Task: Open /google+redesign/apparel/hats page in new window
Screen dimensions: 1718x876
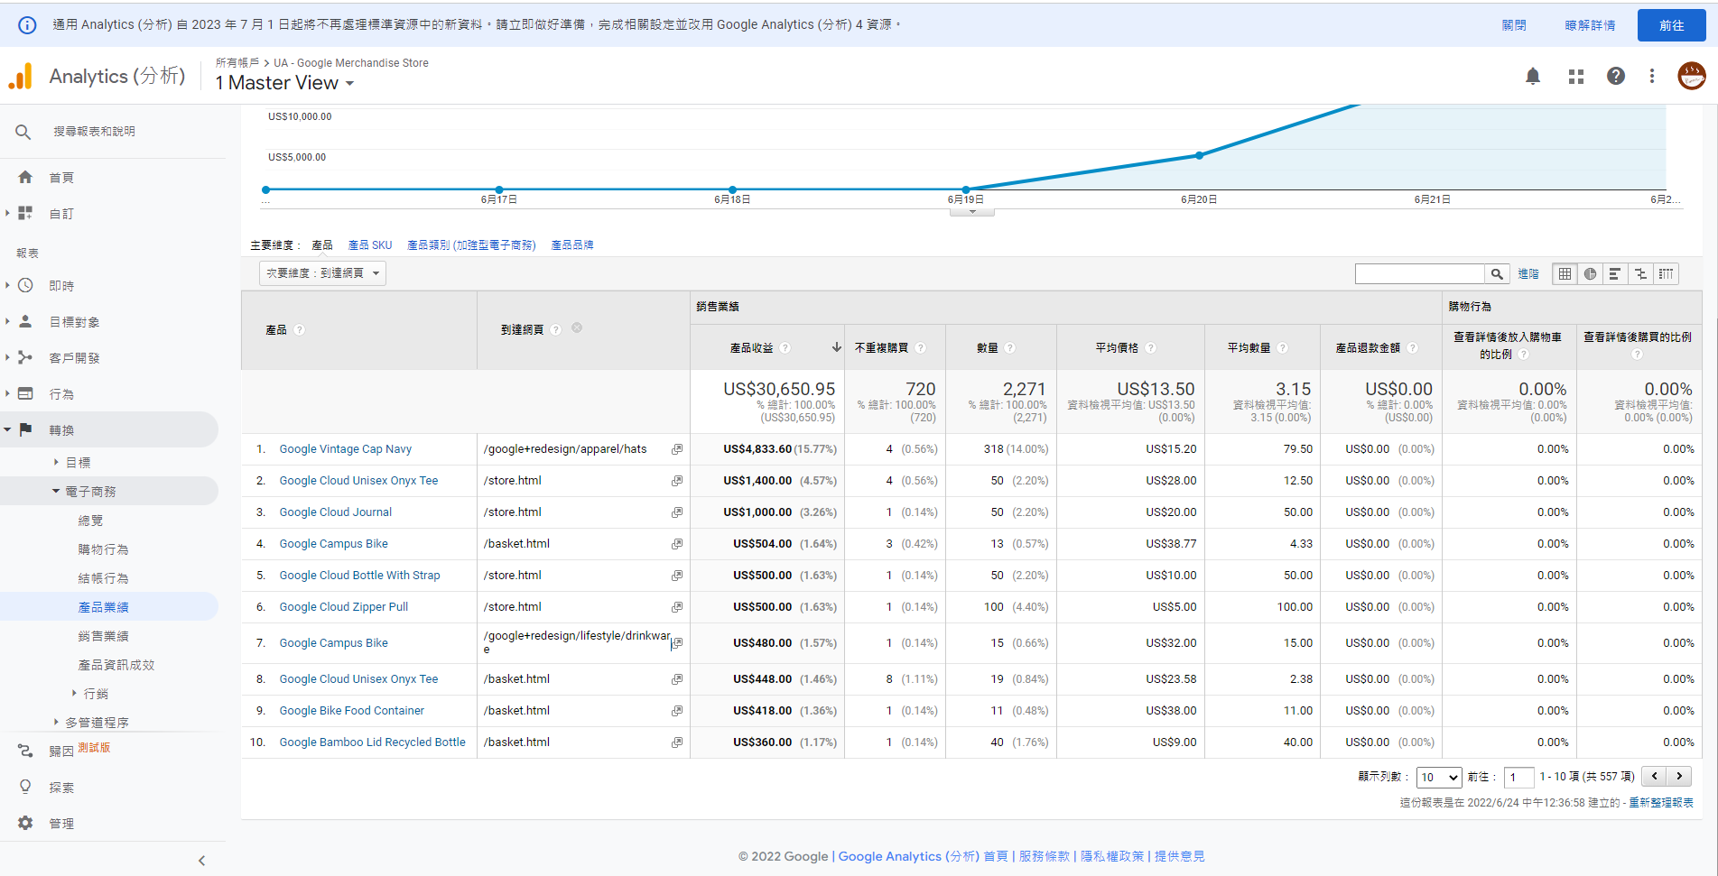Action: pyautogui.click(x=677, y=449)
